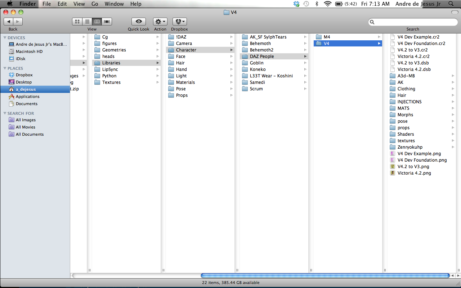Screen dimensions: 461x288
Task: Click the scrollbar left arrow
Action: pyautogui.click(x=453, y=276)
